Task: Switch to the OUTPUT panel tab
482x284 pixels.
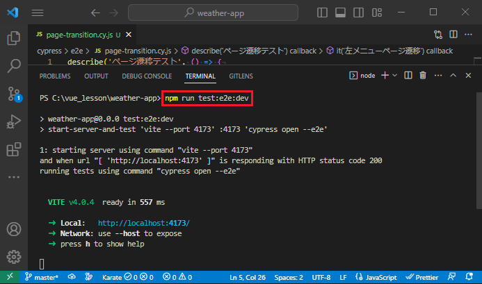Action: click(x=96, y=76)
